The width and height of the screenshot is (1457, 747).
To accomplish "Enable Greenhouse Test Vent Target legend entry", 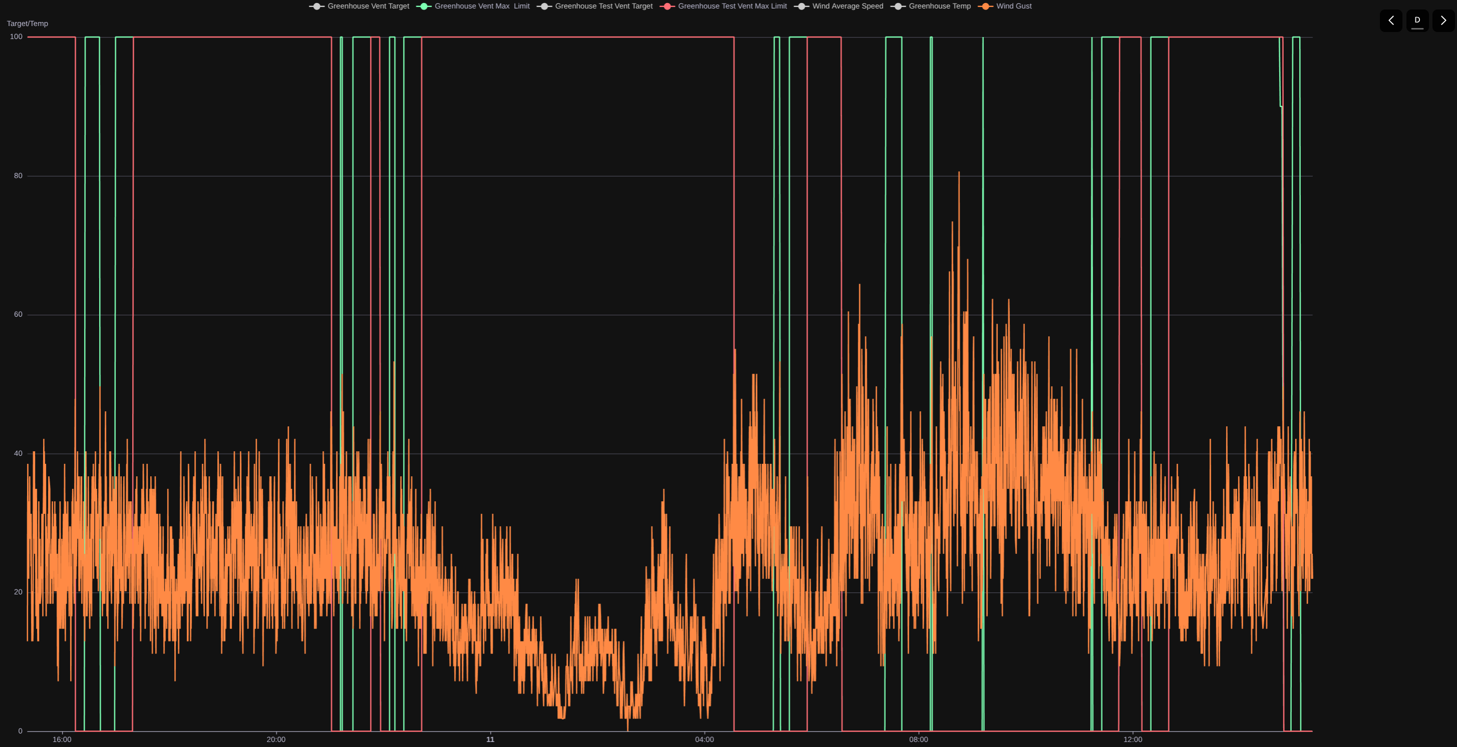I will pyautogui.click(x=603, y=6).
